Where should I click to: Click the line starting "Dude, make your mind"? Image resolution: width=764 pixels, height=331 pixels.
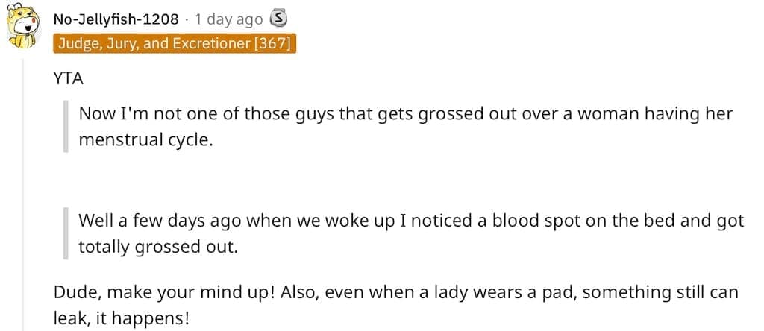point(395,293)
